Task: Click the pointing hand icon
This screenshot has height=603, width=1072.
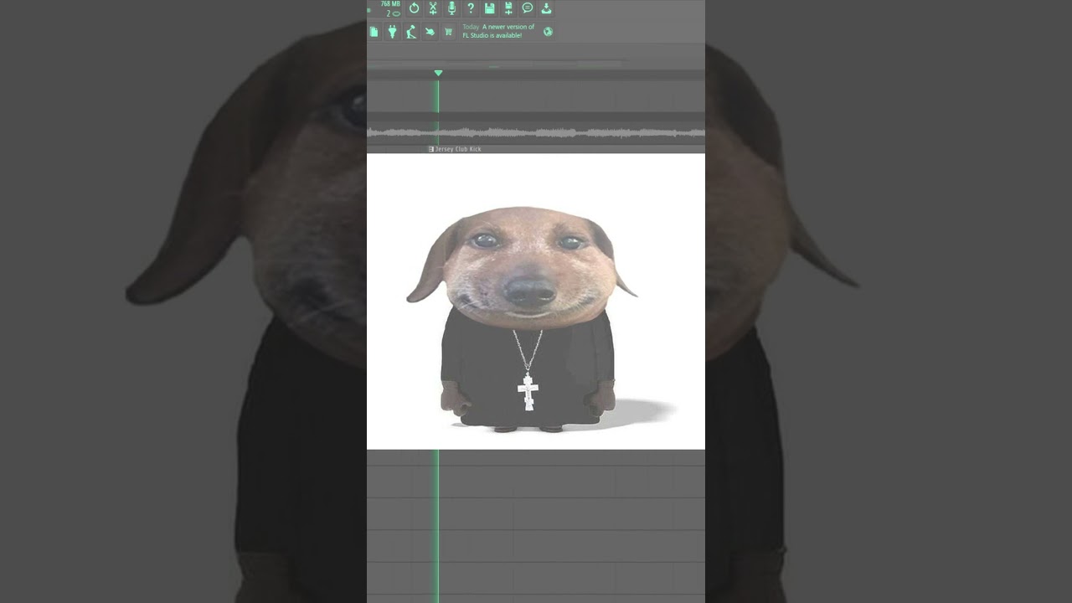Action: (430, 32)
